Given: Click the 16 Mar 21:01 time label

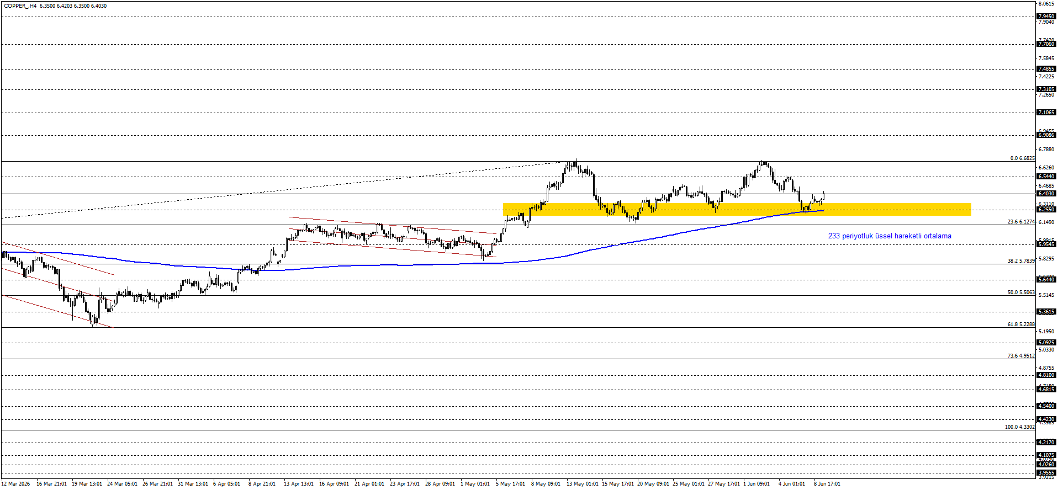Looking at the screenshot, I should coord(52,484).
